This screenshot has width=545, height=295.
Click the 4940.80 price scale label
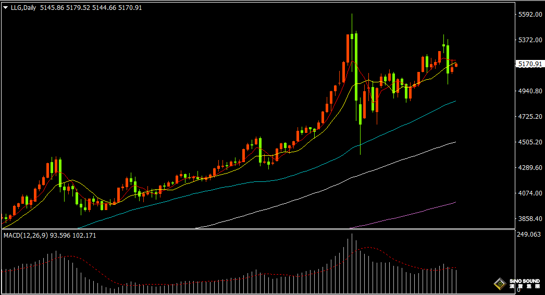529,91
